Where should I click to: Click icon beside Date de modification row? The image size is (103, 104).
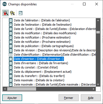point(11,33)
